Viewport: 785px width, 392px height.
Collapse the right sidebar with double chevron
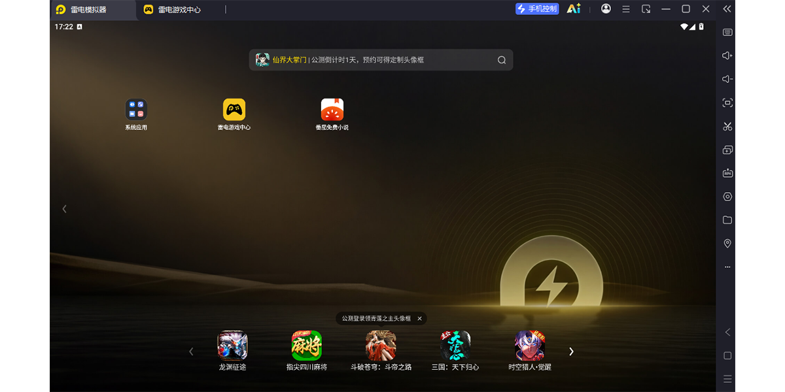(x=727, y=9)
